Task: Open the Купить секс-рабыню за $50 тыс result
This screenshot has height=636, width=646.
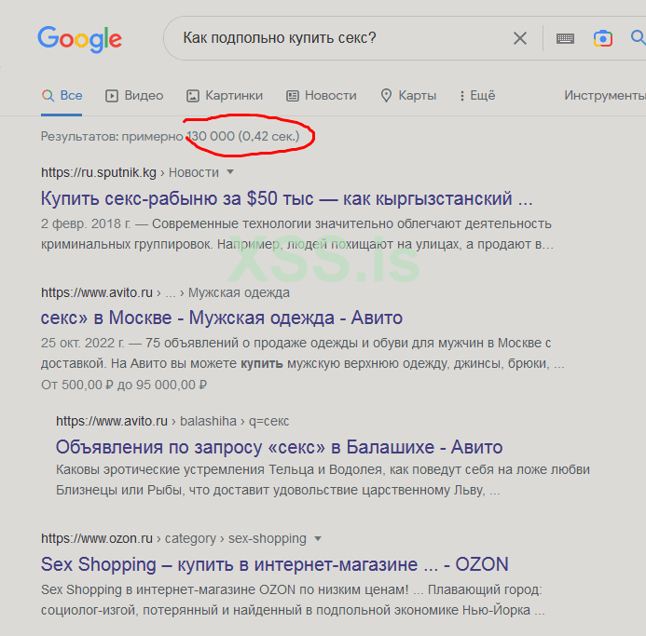Action: 287,199
